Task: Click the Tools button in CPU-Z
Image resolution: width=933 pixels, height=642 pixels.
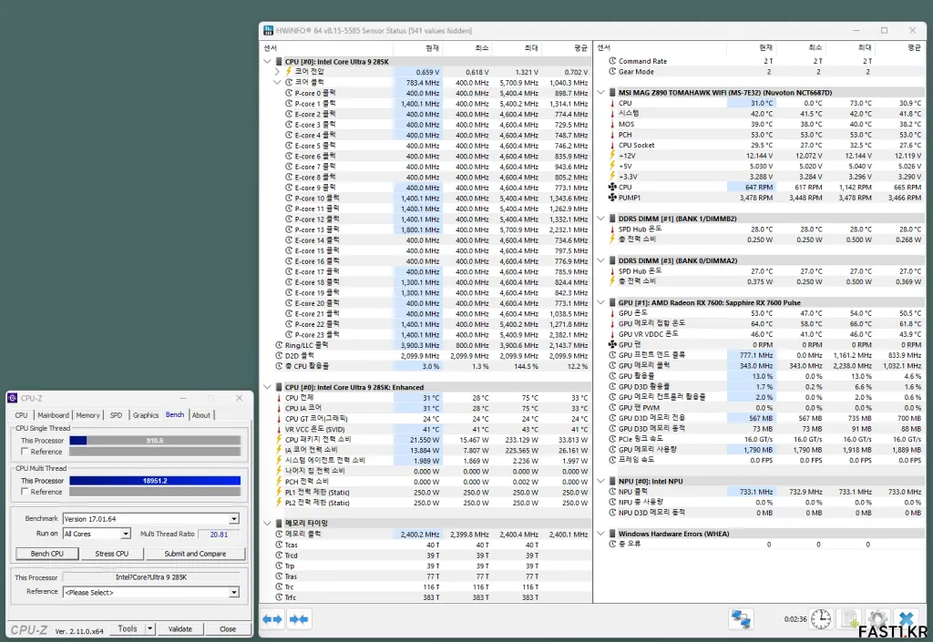Action: [128, 628]
